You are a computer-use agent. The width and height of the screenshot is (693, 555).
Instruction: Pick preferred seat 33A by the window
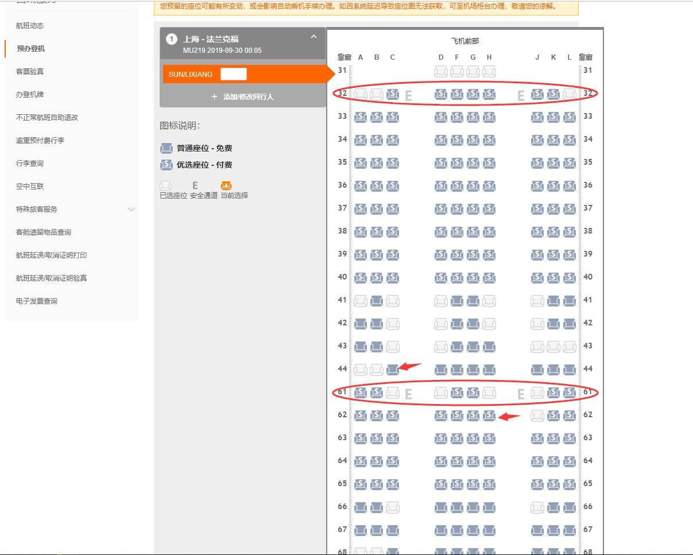click(x=361, y=117)
